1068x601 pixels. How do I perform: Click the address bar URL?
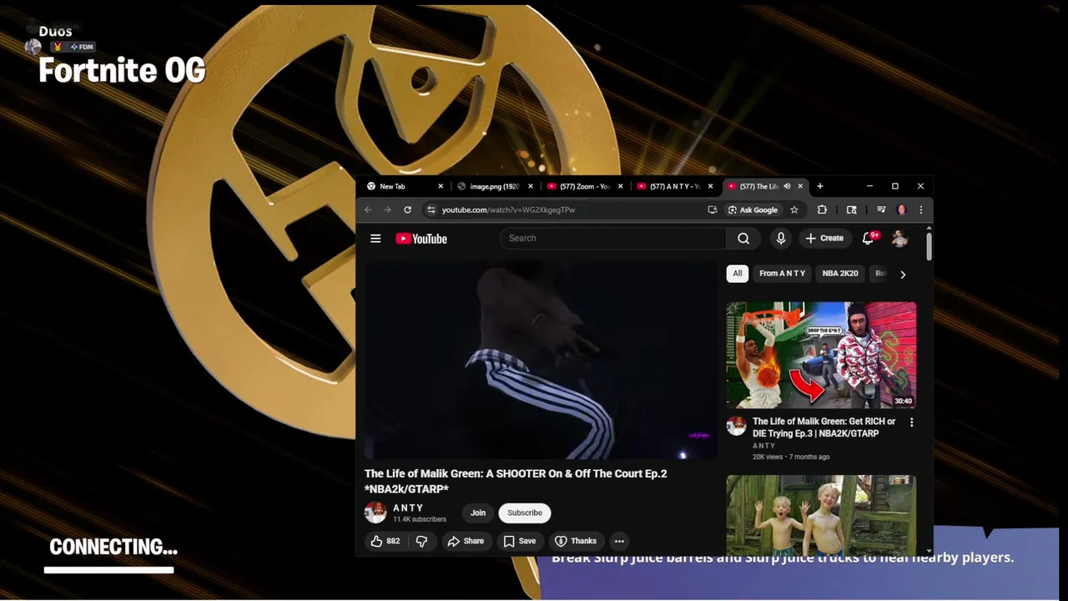508,210
